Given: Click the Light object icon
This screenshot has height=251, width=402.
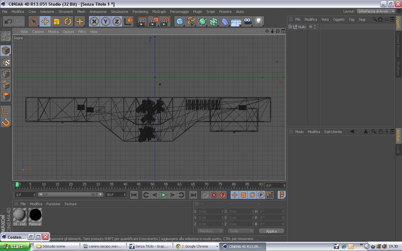Looking at the screenshot, I should 258,22.
